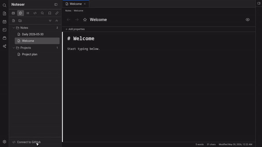262x147 pixels.
Task: Navigate back with left arrow
Action: pyautogui.click(x=68, y=20)
